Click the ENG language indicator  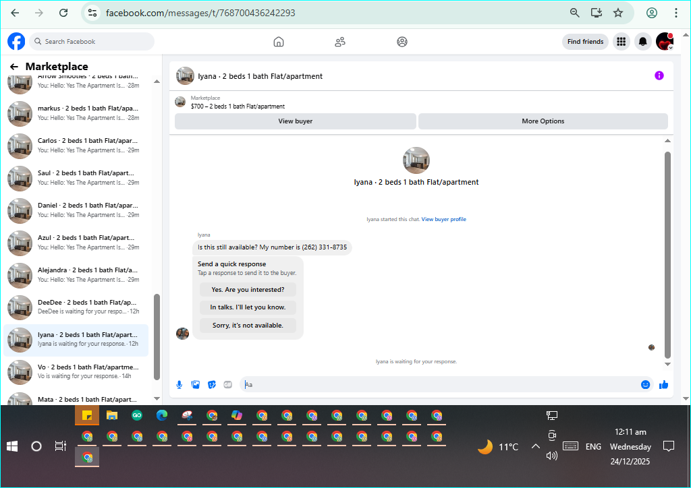point(593,447)
